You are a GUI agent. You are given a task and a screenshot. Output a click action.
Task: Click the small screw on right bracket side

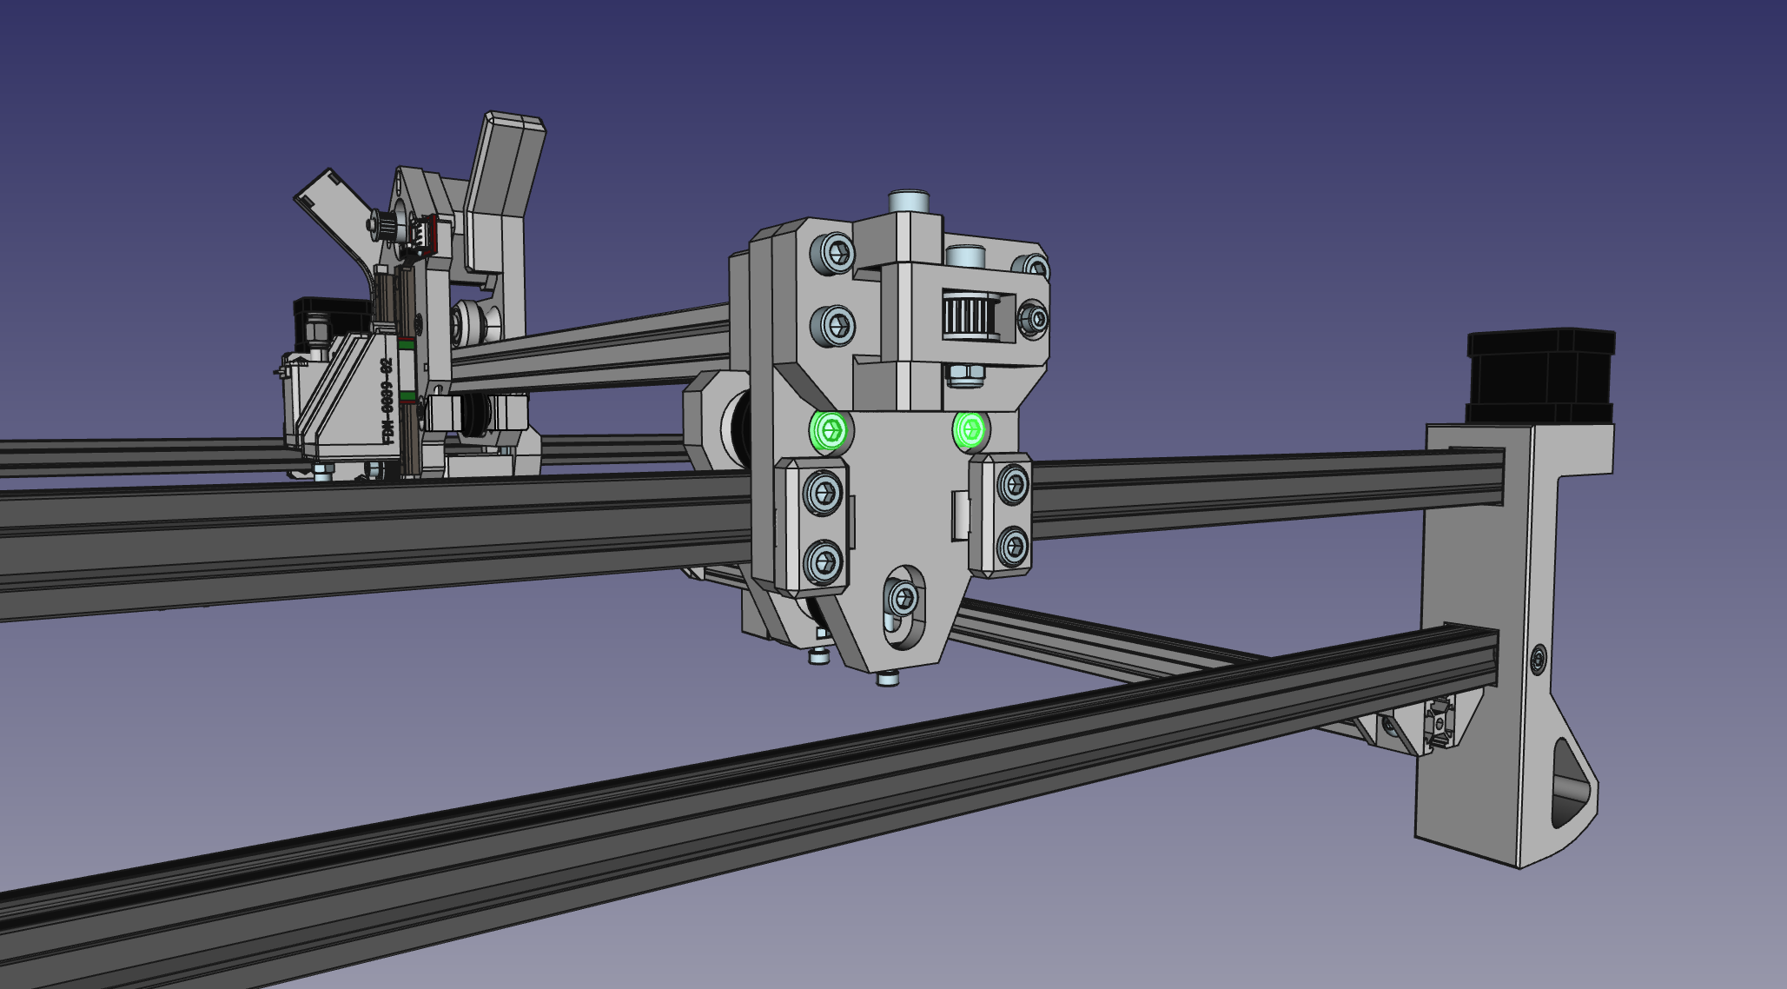point(1539,659)
